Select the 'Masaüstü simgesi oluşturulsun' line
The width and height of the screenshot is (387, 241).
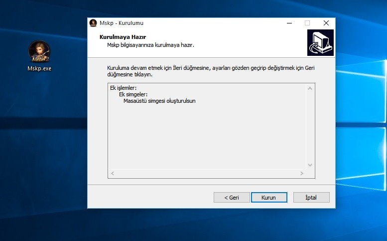pos(159,101)
